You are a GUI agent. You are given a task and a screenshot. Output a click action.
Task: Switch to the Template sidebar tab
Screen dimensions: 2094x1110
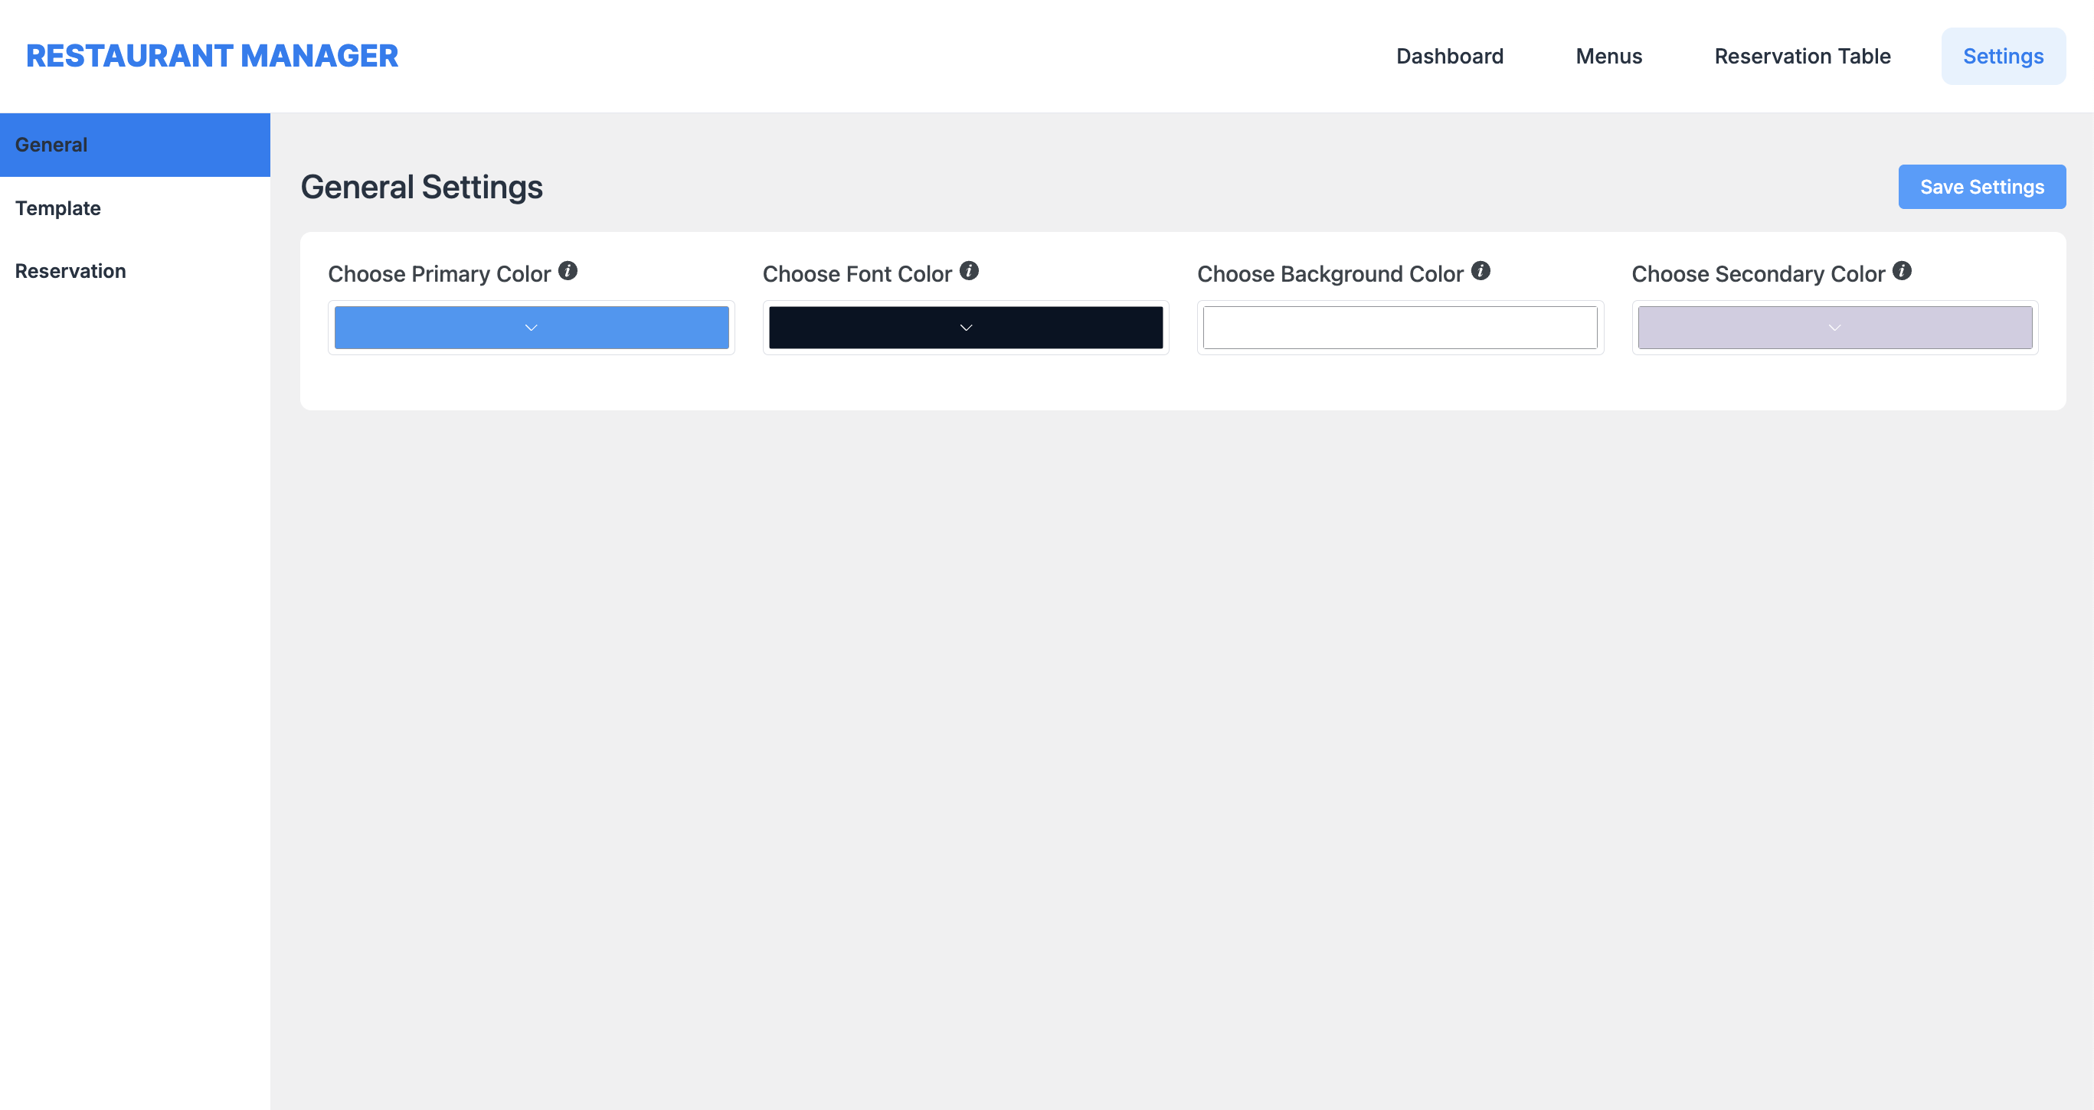point(57,208)
